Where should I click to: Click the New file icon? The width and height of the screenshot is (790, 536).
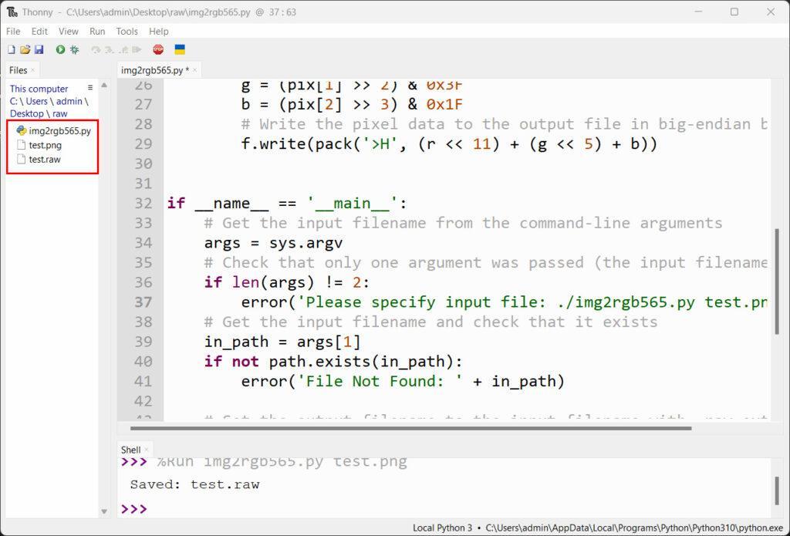tap(11, 49)
